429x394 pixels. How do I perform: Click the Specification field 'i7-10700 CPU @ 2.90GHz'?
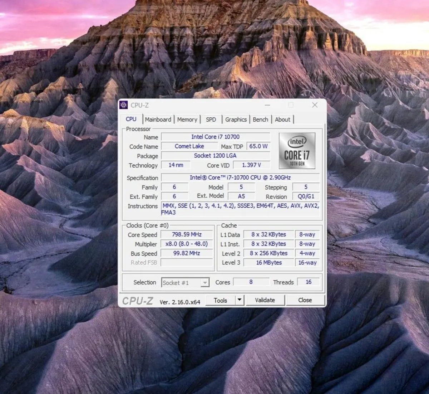[240, 177]
